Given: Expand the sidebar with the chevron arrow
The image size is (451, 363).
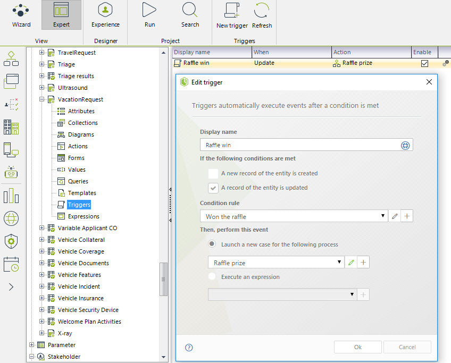Looking at the screenshot, I should click(x=11, y=287).
